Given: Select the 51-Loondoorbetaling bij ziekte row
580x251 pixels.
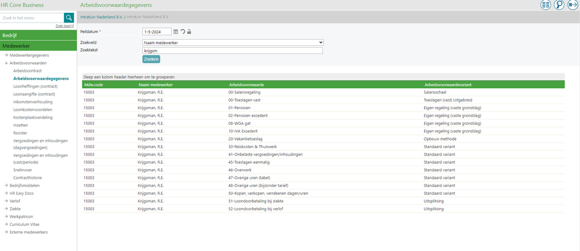Looking at the screenshot, I should (x=323, y=201).
